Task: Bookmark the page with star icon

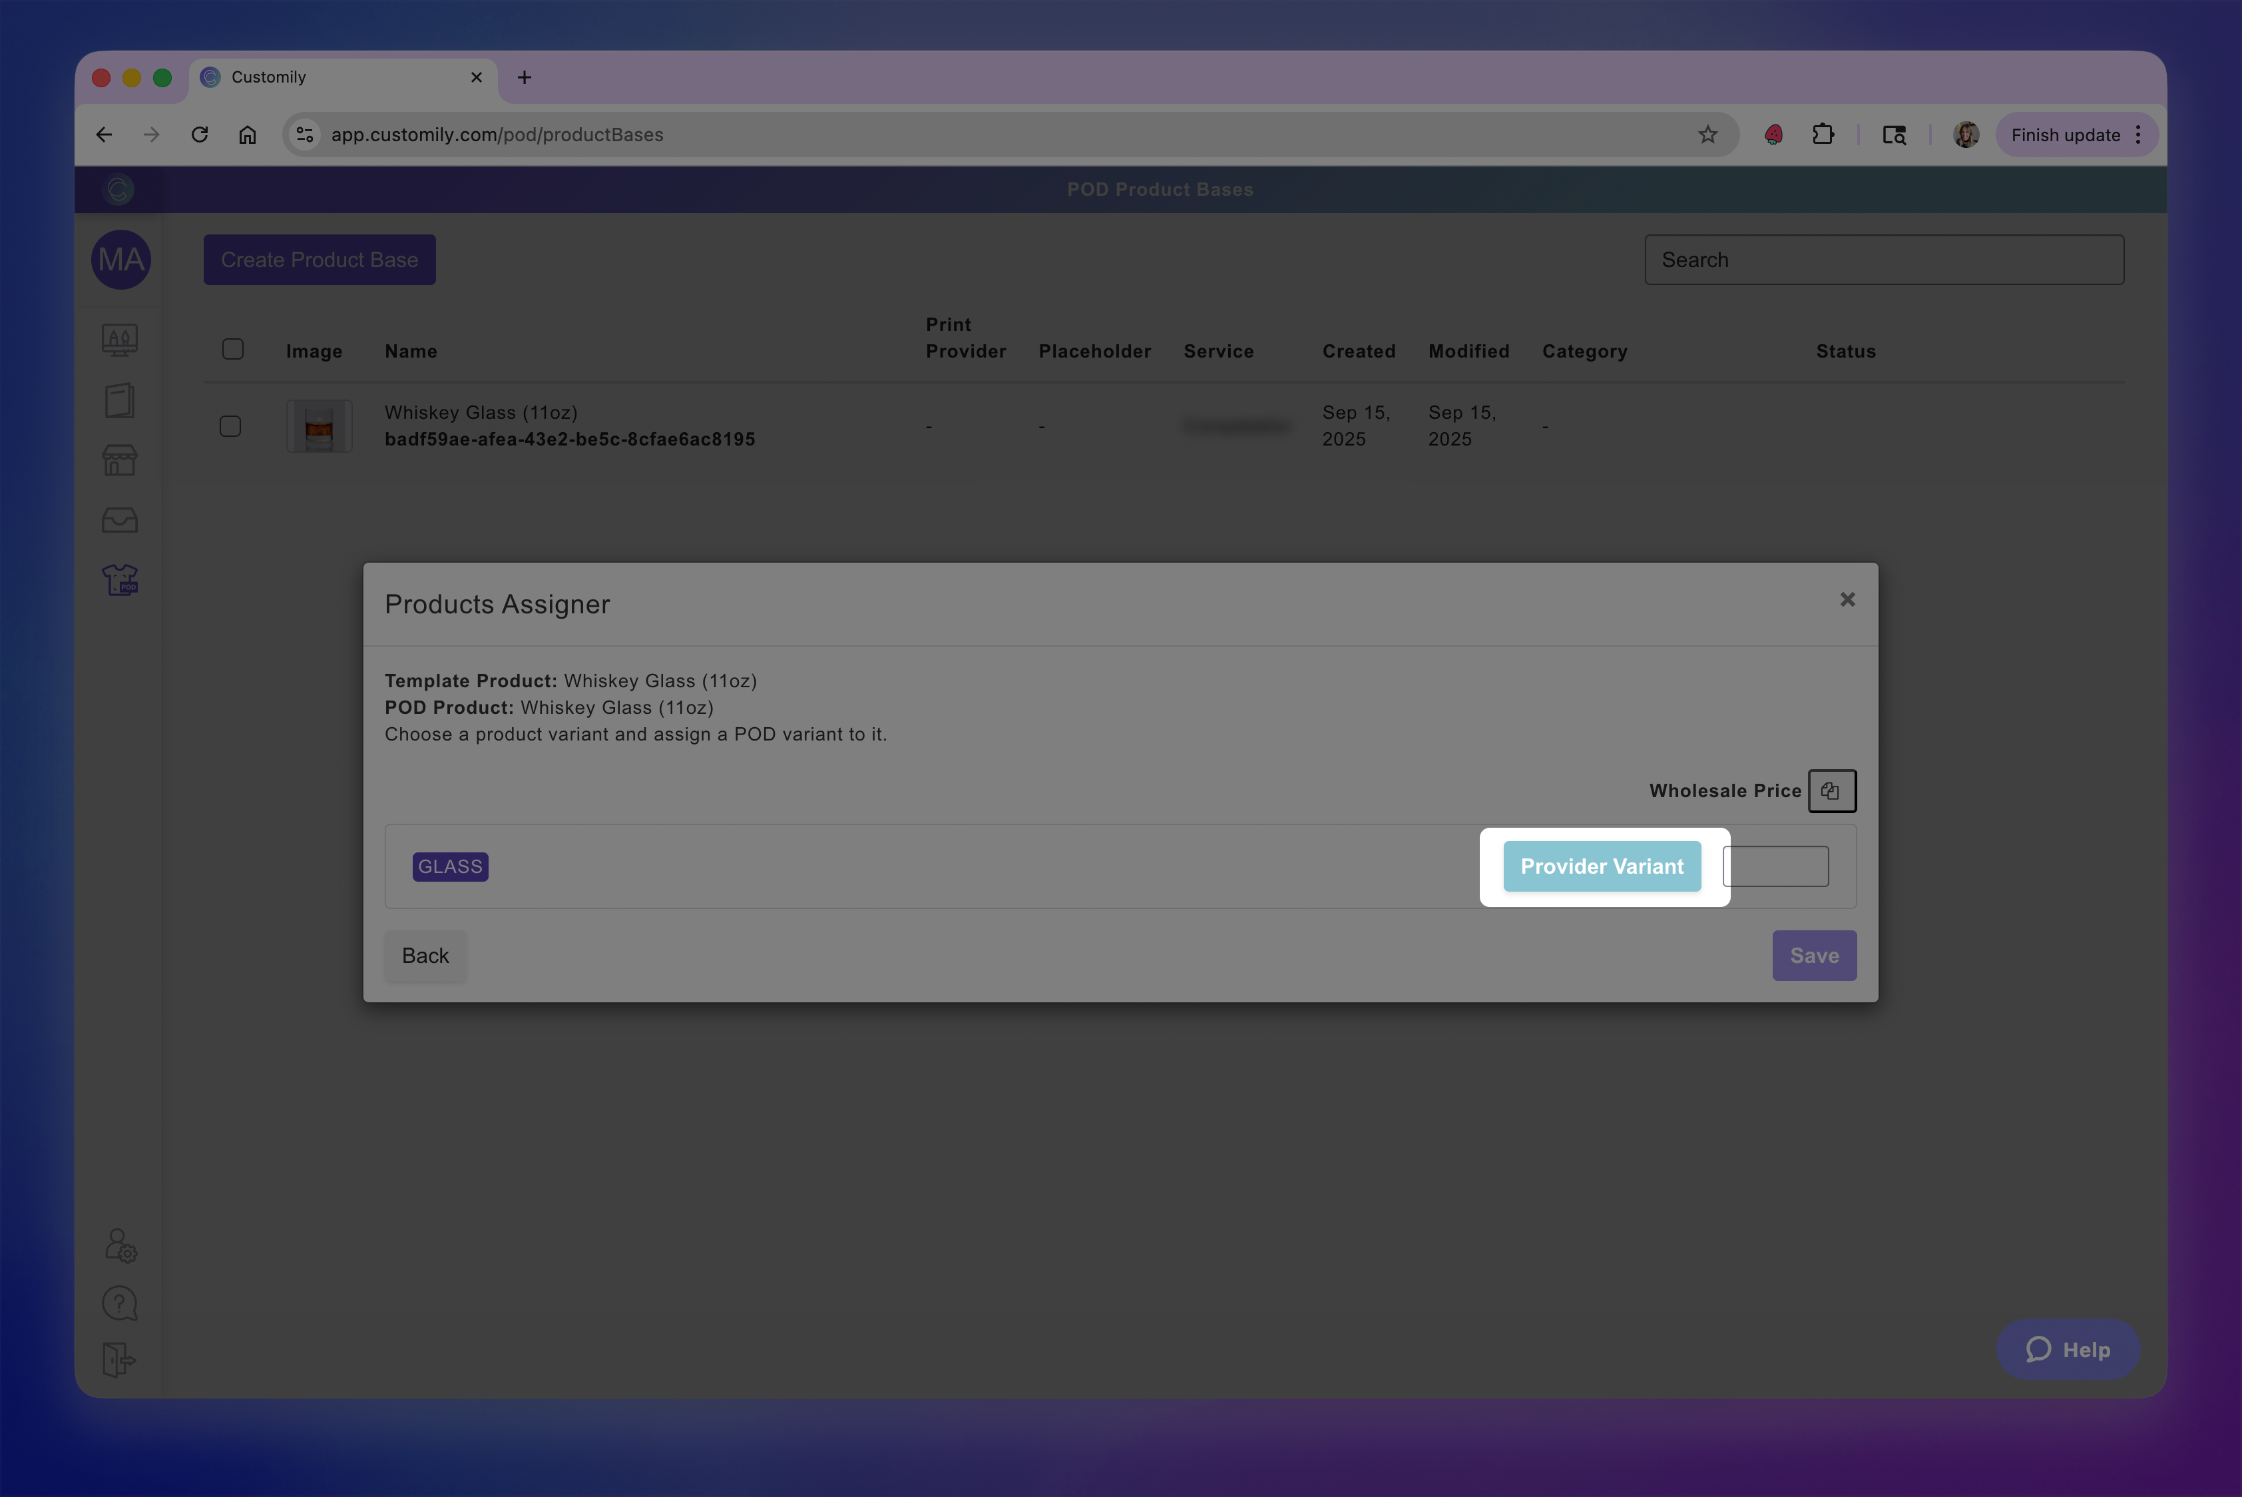Action: click(1707, 135)
